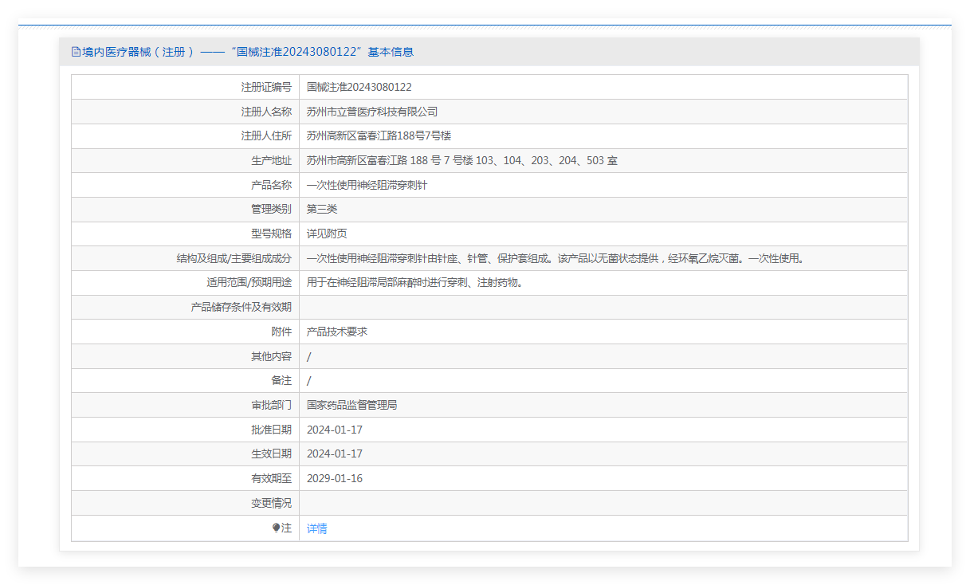970x585 pixels.
Task: Click the 注册人住所 label
Action: 266,136
